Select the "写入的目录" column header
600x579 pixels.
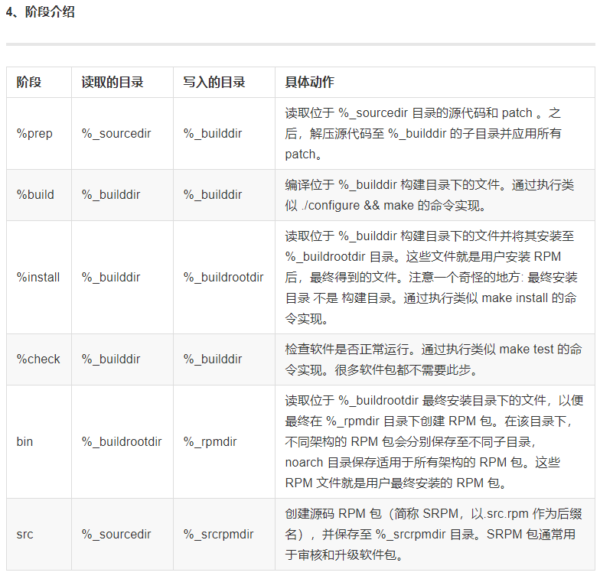tap(214, 82)
